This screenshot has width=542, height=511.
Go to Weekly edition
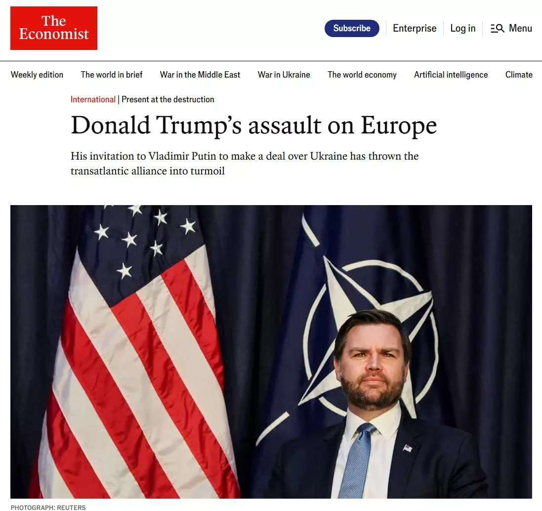coord(37,75)
